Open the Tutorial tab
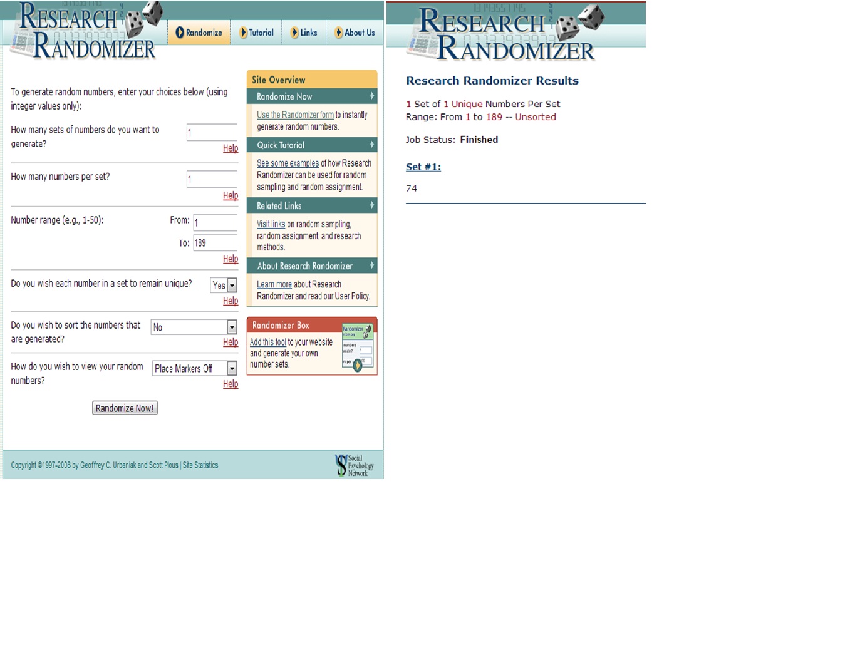Image resolution: width=860 pixels, height=665 pixels. point(256,33)
